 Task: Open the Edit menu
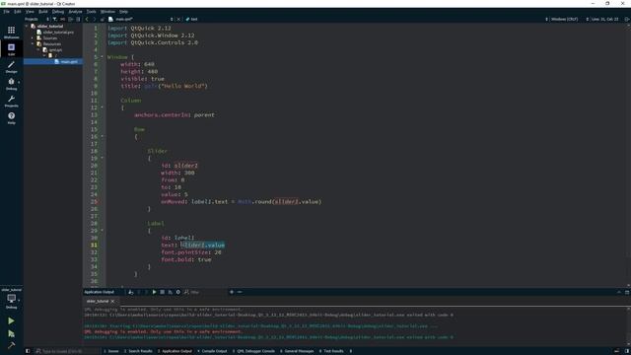click(18, 12)
